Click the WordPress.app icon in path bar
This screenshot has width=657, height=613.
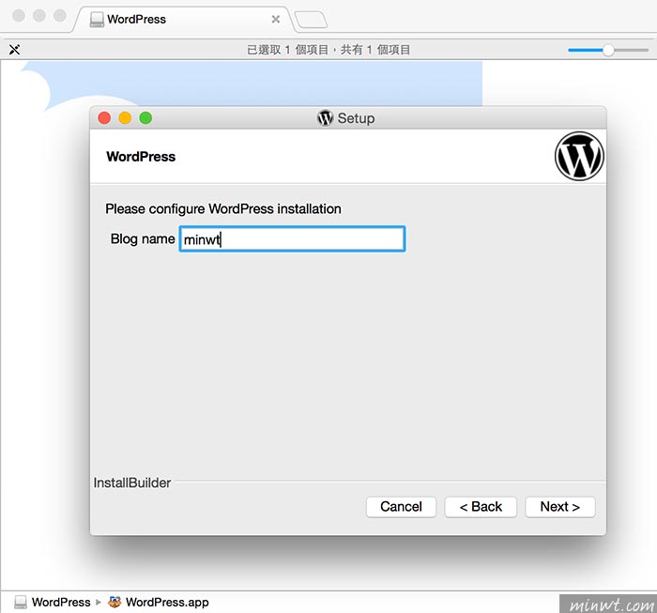click(x=115, y=602)
